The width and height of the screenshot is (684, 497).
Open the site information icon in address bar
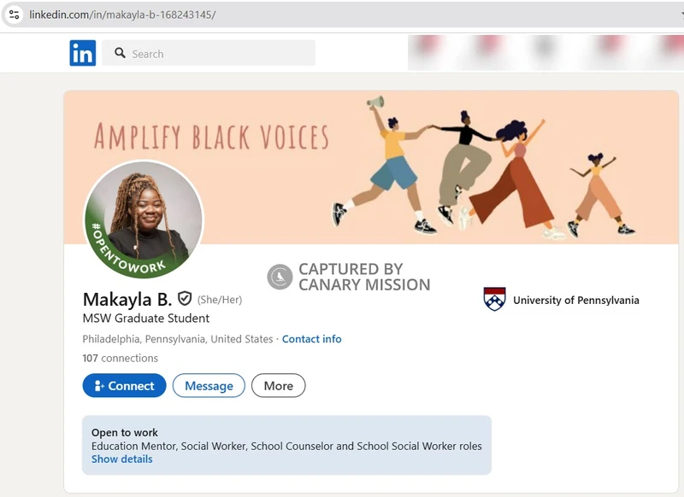click(14, 15)
